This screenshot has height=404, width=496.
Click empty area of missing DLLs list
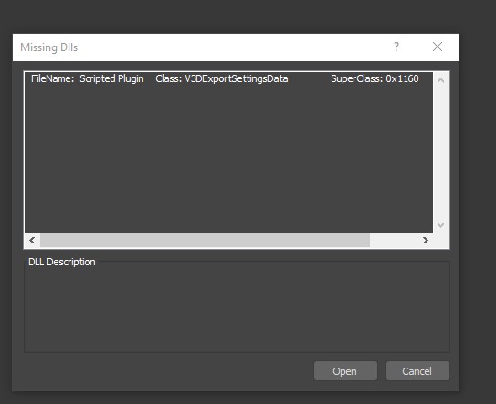[x=228, y=158]
